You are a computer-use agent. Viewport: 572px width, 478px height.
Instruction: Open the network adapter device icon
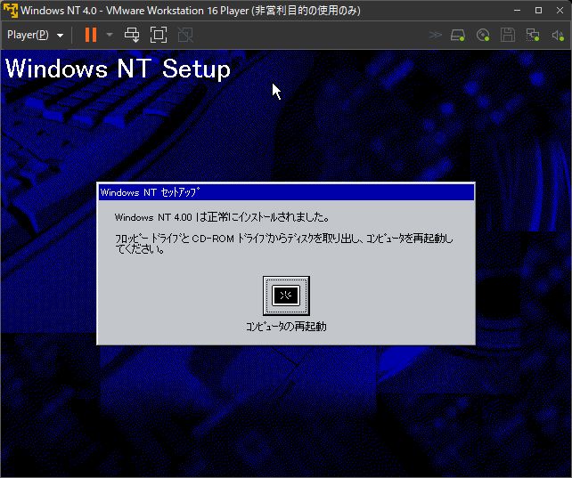click(533, 36)
